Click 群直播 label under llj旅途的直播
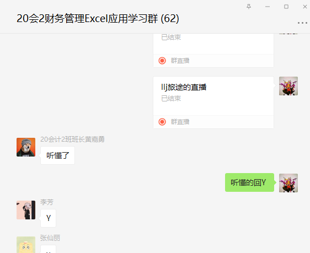Image resolution: width=310 pixels, height=253 pixels. coord(180,122)
